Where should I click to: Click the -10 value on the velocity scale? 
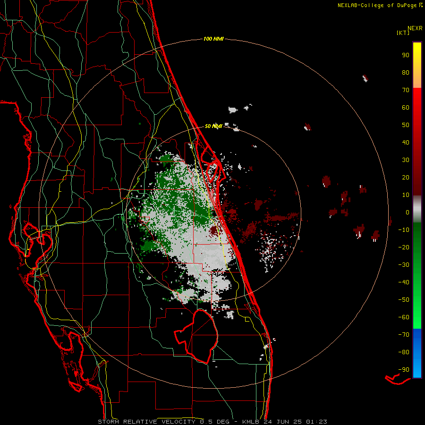404,230
